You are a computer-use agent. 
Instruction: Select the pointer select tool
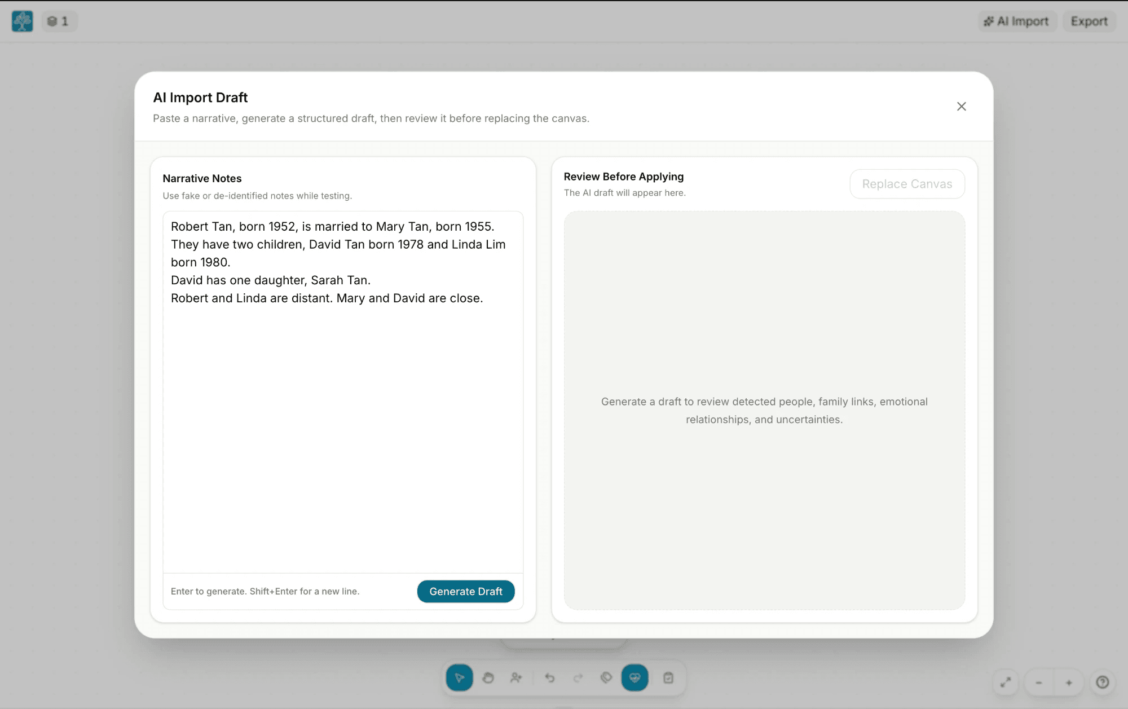(x=460, y=678)
